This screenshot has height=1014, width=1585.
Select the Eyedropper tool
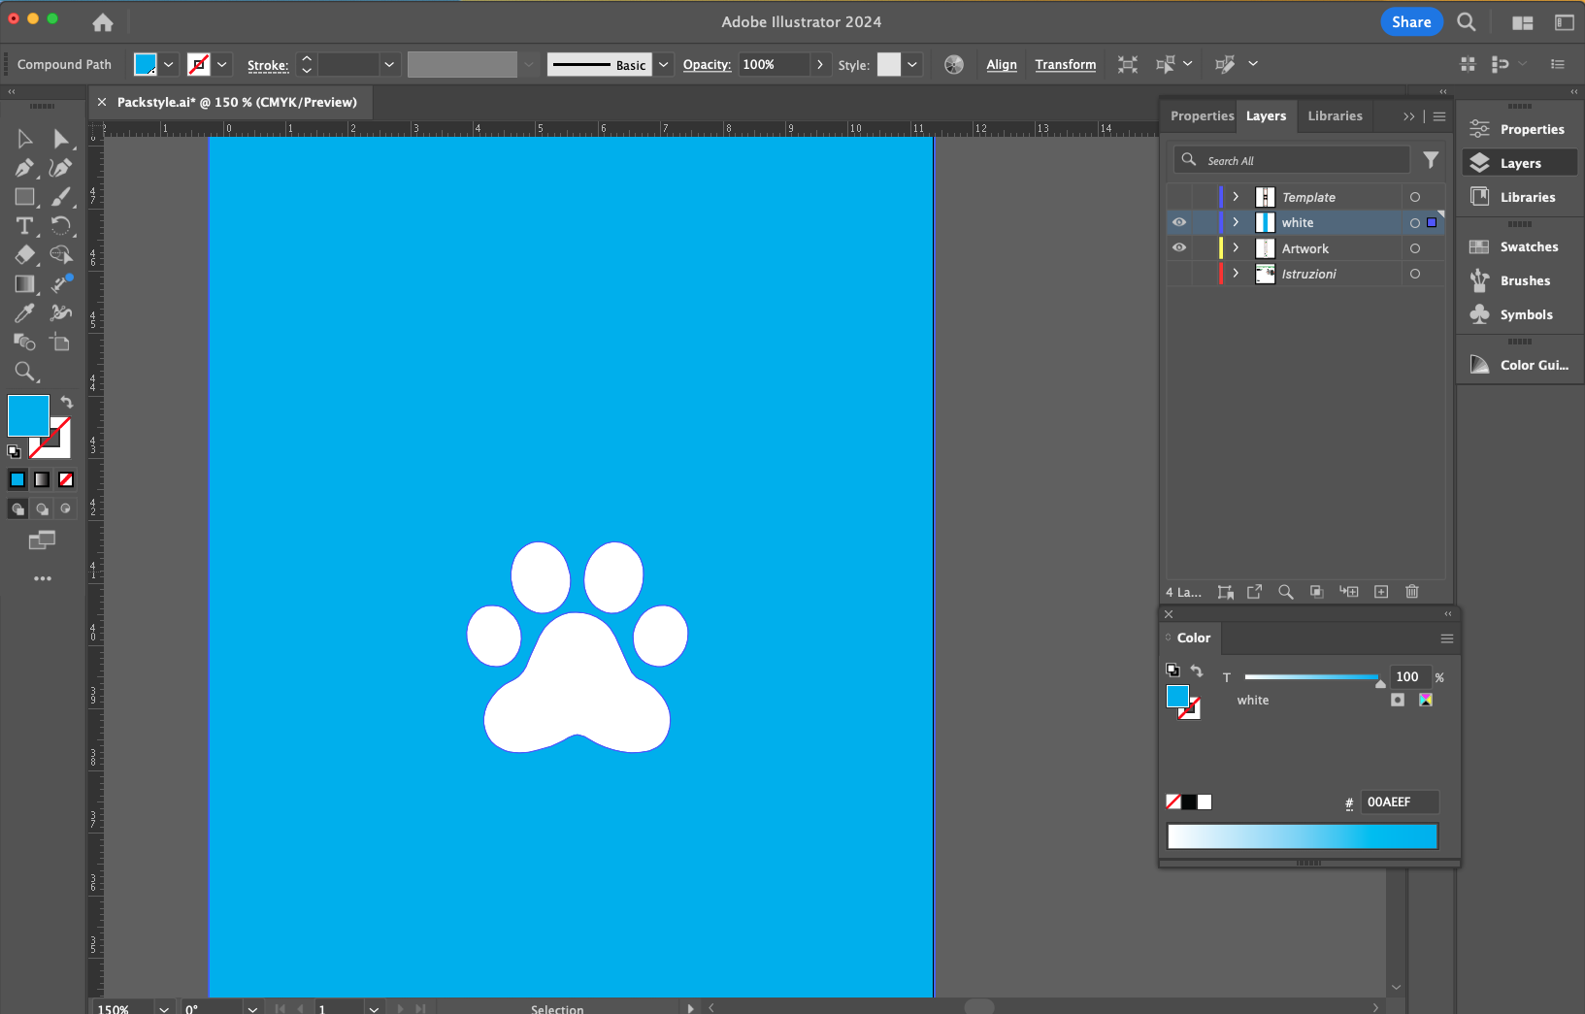point(24,312)
